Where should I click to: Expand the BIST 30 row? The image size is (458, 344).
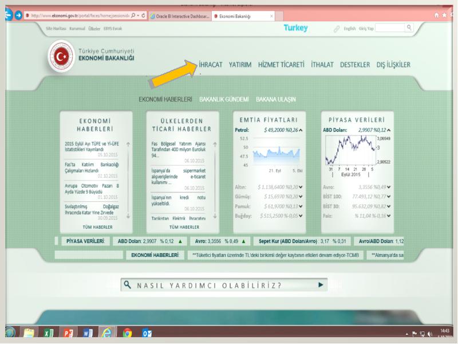[x=389, y=206]
